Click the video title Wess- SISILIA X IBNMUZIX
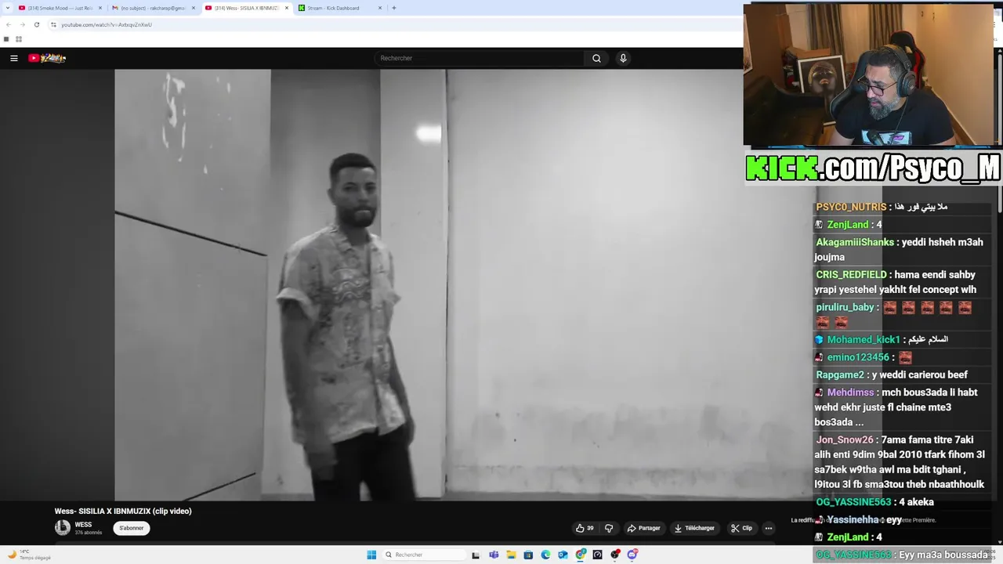Screen dimensions: 1003x564 coord(123,511)
